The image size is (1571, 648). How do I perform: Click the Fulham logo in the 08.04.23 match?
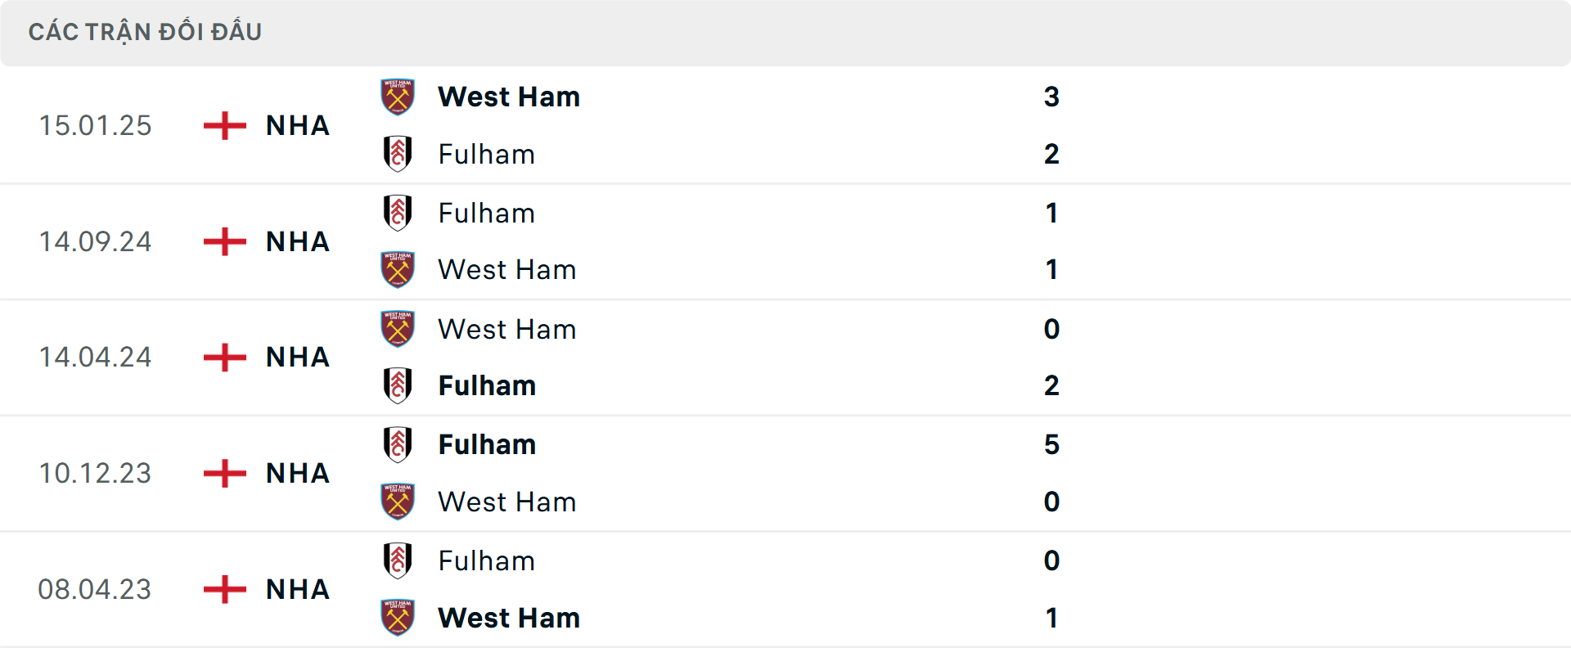[x=398, y=561]
